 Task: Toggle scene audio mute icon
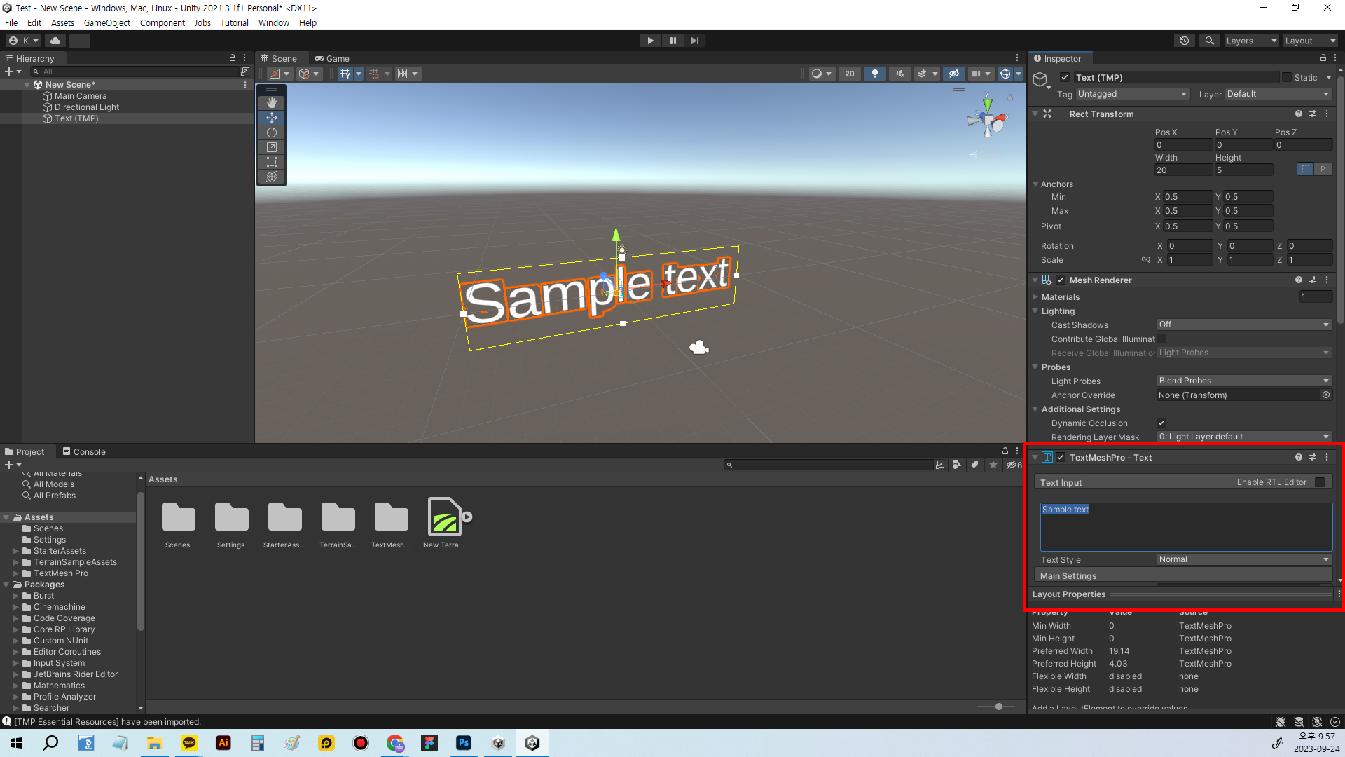click(900, 74)
